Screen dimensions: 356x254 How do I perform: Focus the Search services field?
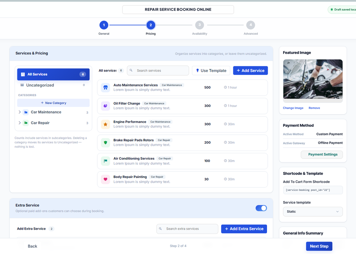pyautogui.click(x=158, y=70)
